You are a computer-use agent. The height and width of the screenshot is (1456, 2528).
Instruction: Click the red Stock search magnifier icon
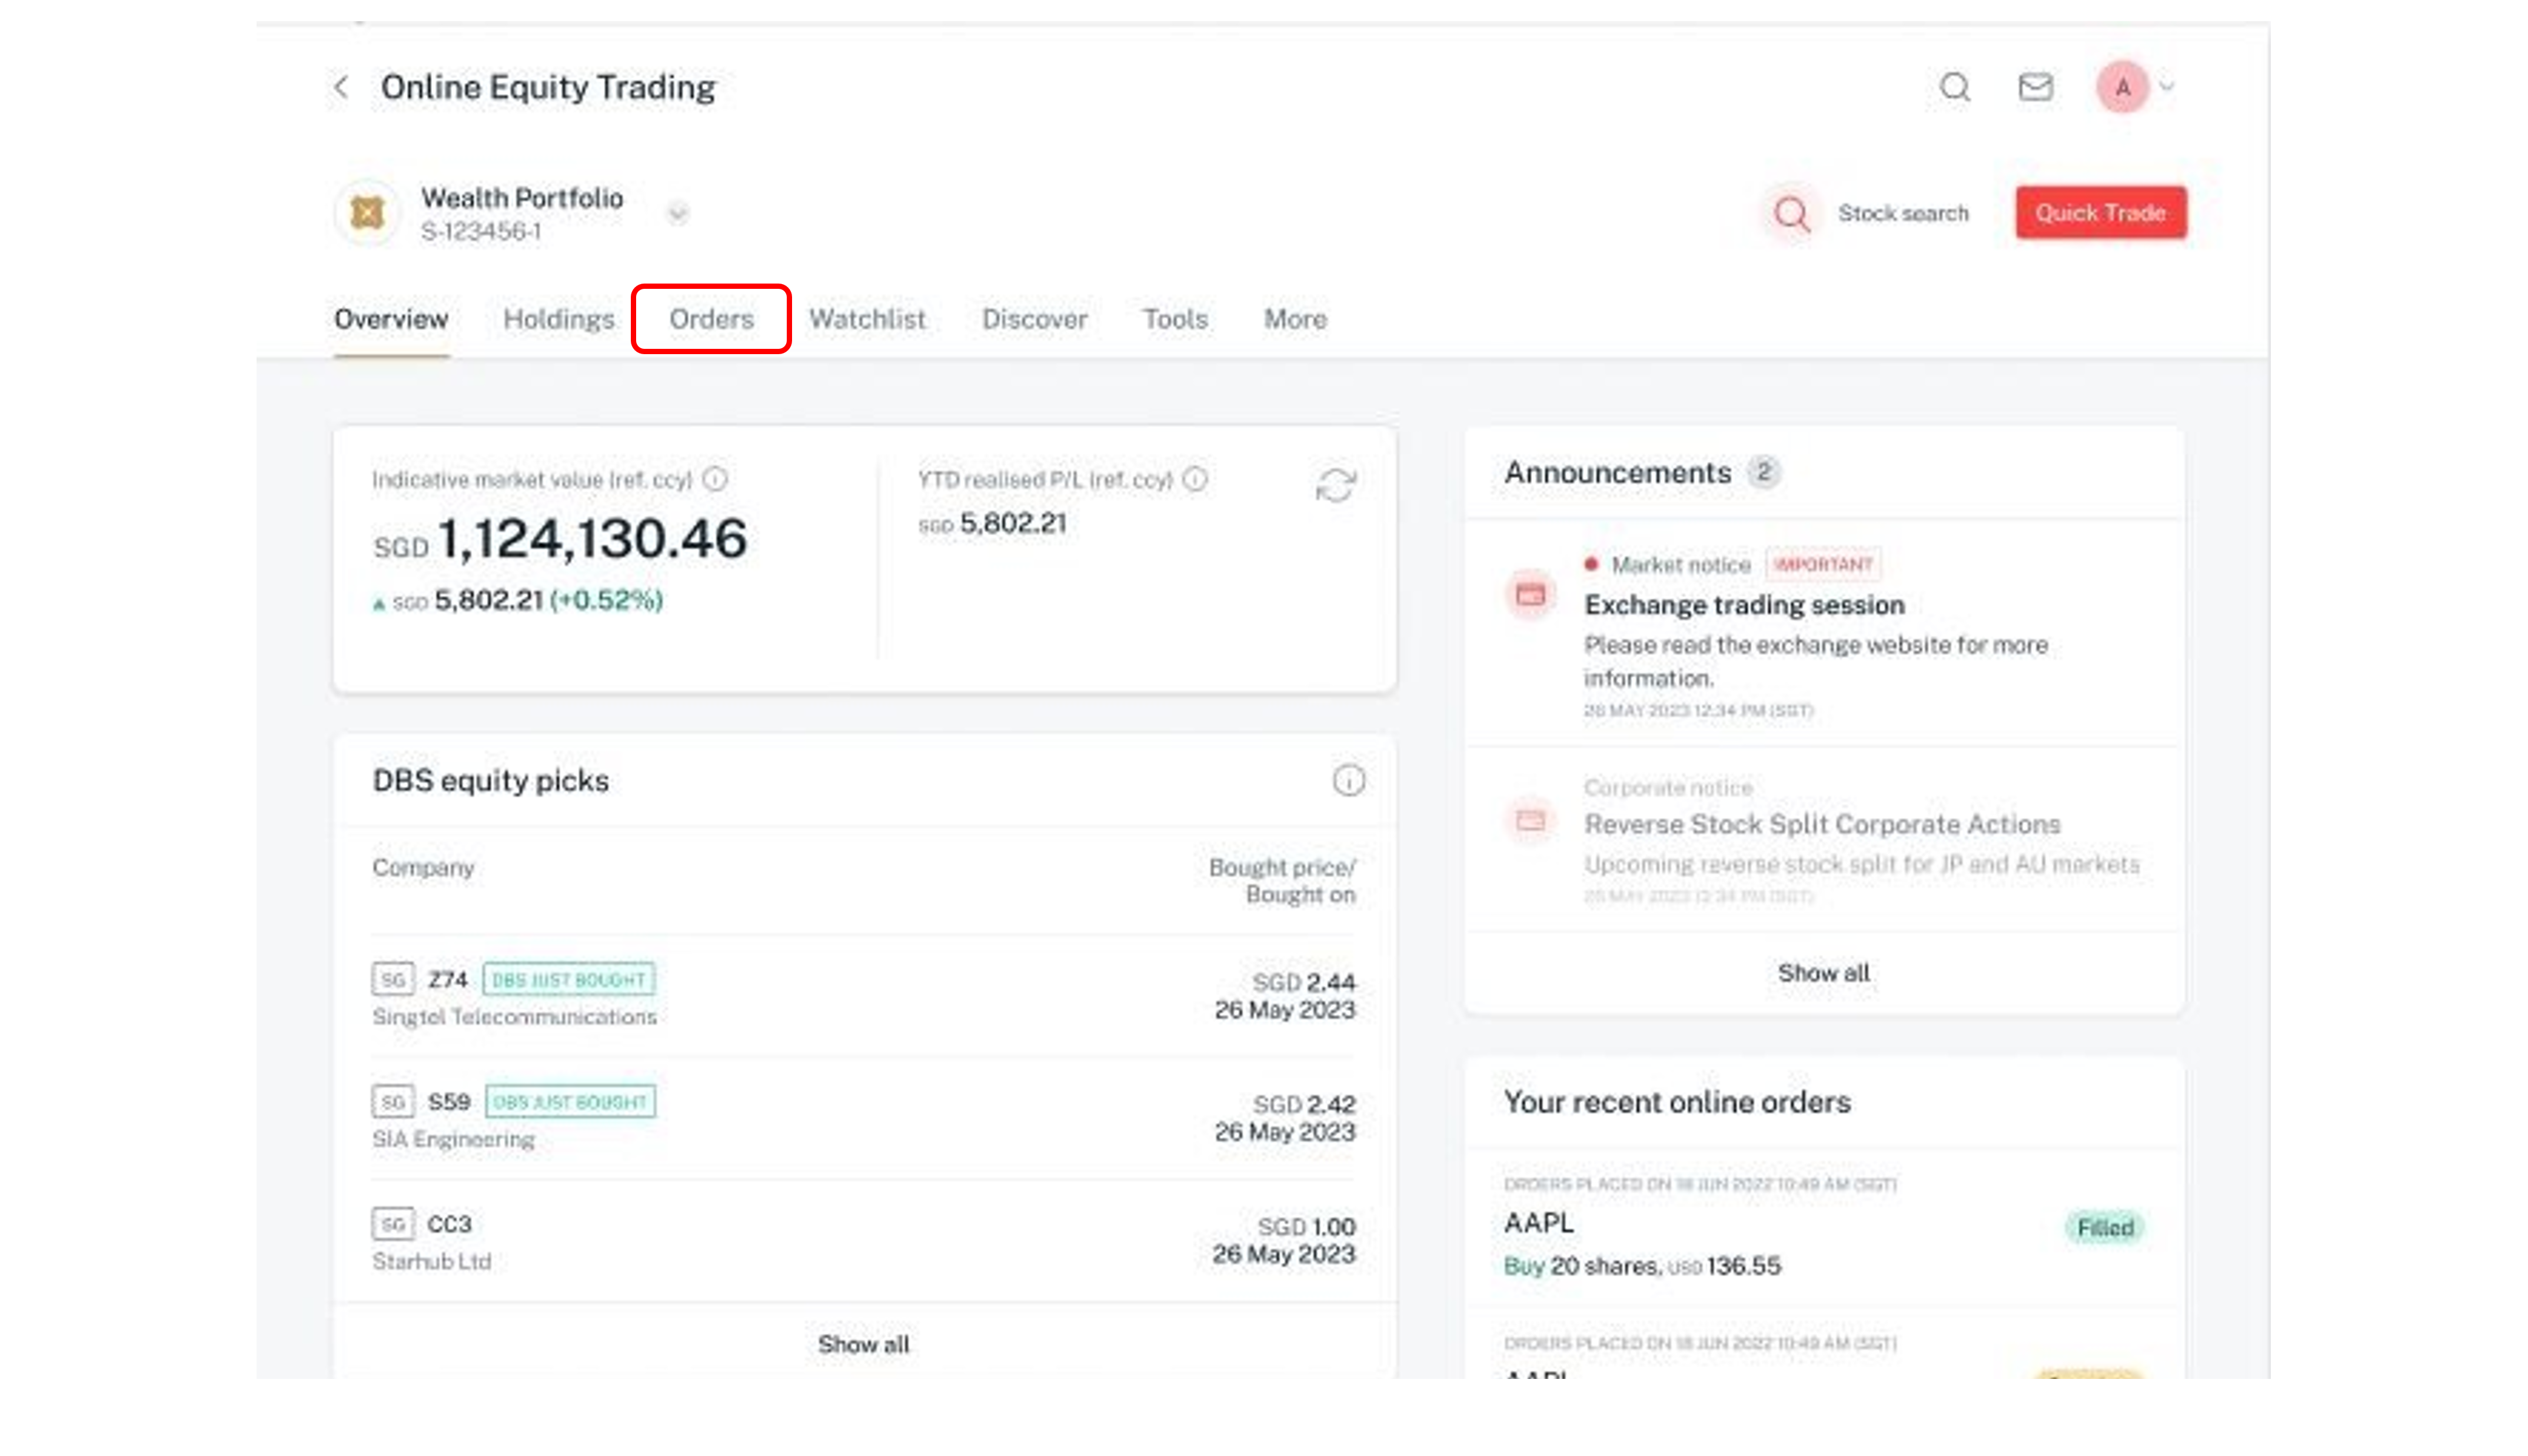(x=1791, y=213)
